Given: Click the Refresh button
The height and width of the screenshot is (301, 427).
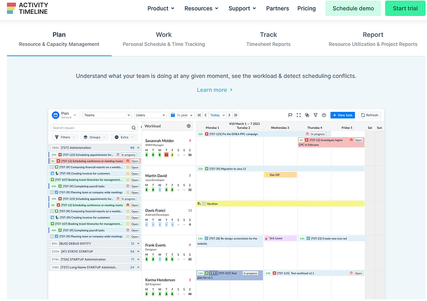Looking at the screenshot, I should [x=369, y=115].
